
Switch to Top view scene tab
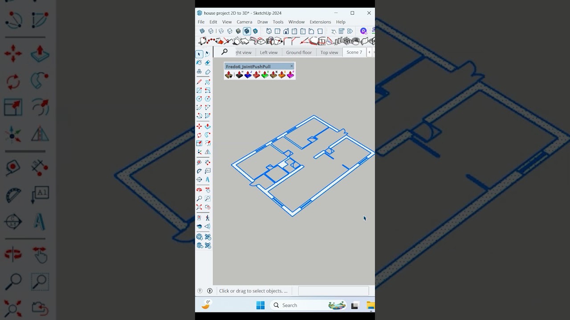point(330,52)
